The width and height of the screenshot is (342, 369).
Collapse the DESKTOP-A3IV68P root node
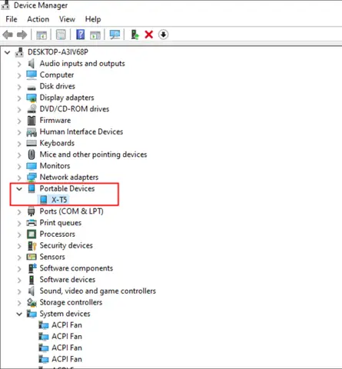8,53
